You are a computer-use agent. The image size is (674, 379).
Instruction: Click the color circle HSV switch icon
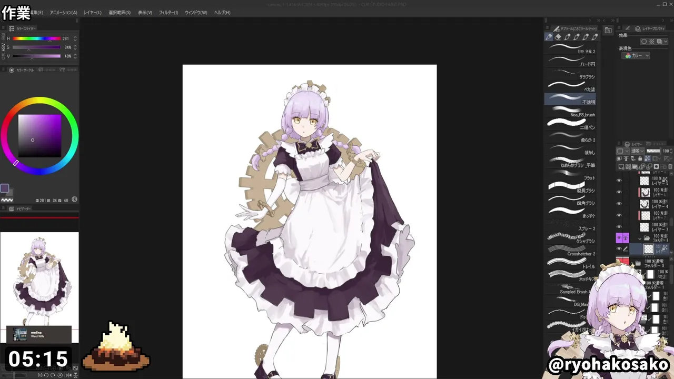coord(74,200)
